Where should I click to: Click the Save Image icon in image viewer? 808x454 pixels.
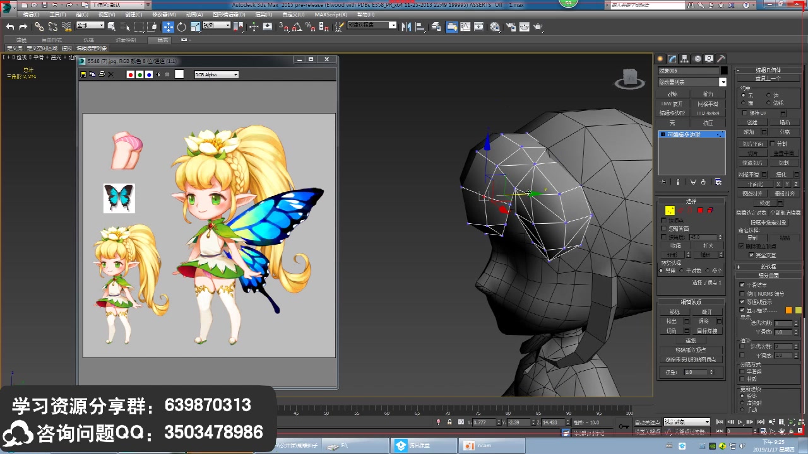point(83,74)
